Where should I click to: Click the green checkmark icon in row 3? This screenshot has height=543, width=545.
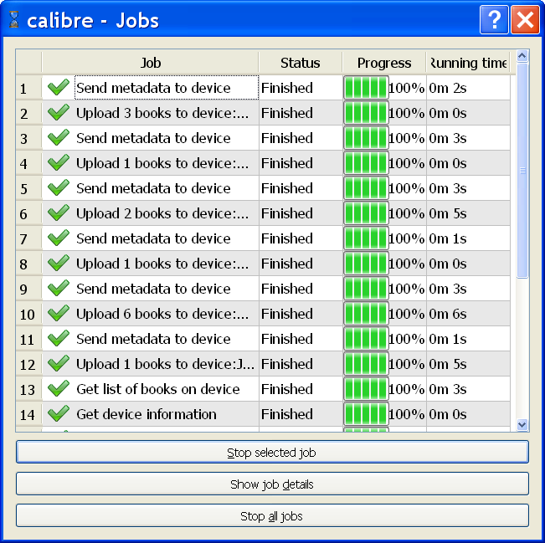tap(59, 137)
